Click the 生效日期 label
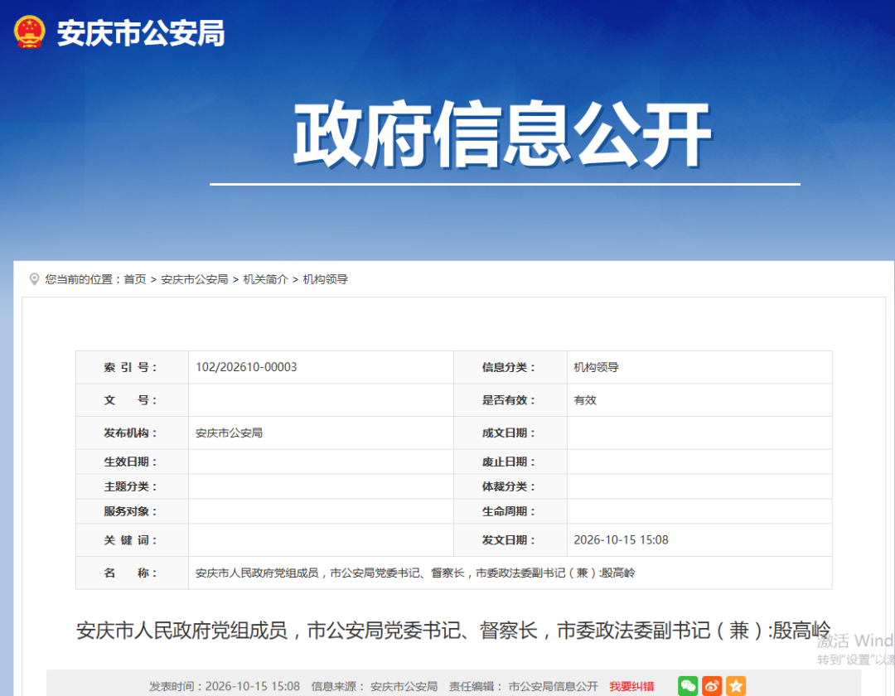The height and width of the screenshot is (696, 895). (130, 462)
